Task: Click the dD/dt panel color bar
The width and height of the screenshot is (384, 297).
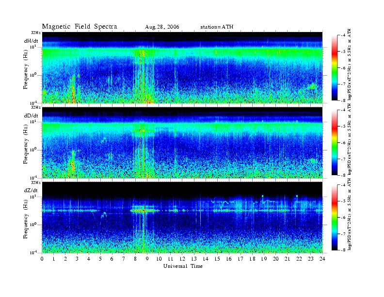Action: 335,143
